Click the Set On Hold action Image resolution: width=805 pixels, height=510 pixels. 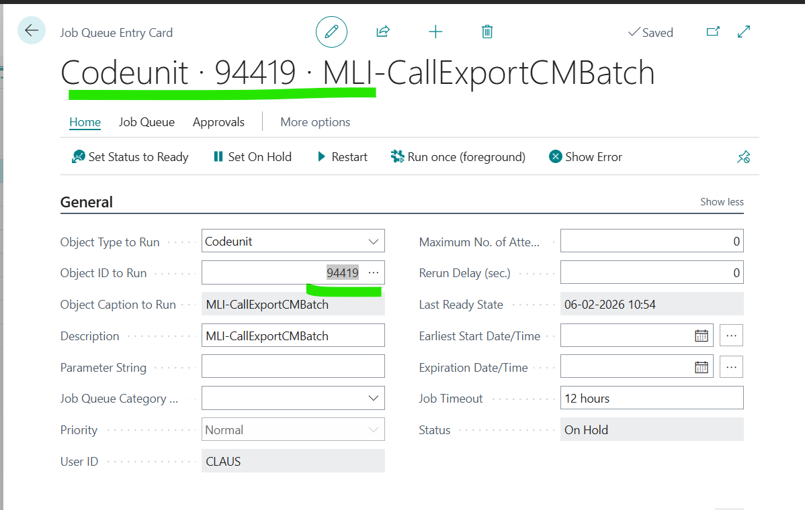click(x=252, y=157)
